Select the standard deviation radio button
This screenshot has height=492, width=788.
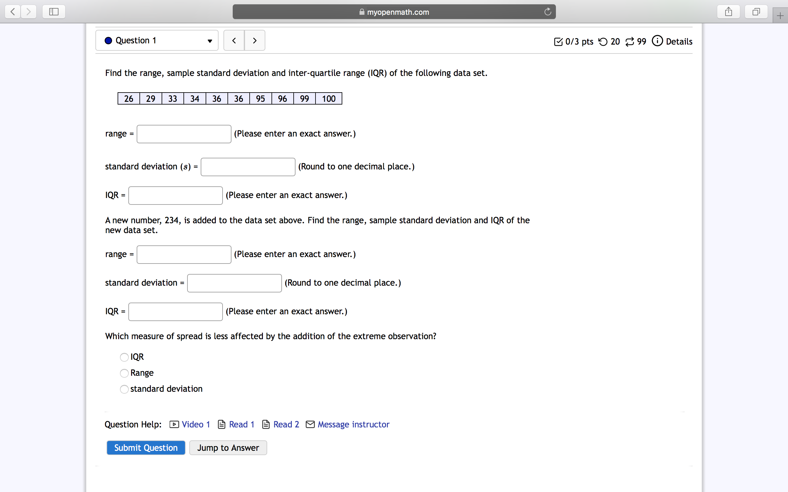(x=124, y=389)
